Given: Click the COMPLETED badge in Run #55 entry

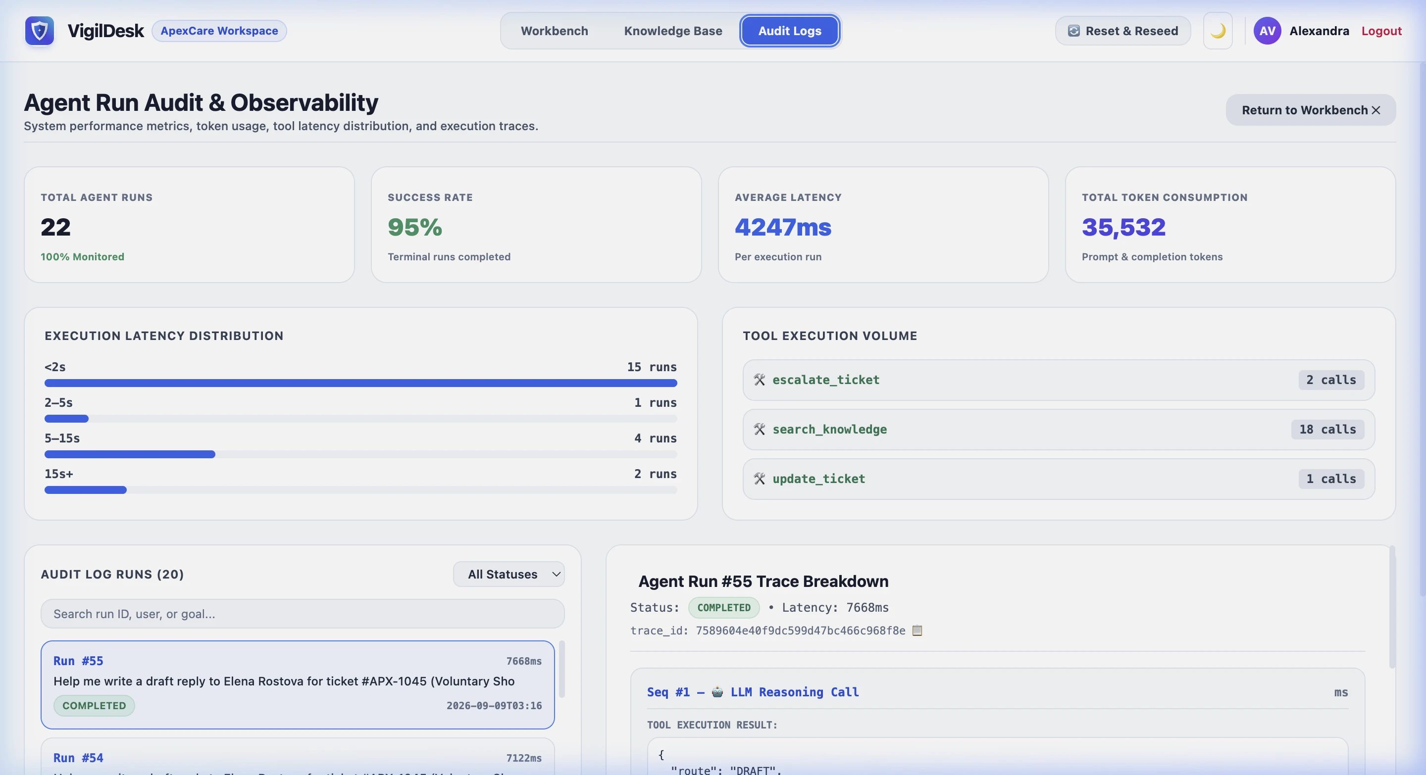Looking at the screenshot, I should (94, 705).
